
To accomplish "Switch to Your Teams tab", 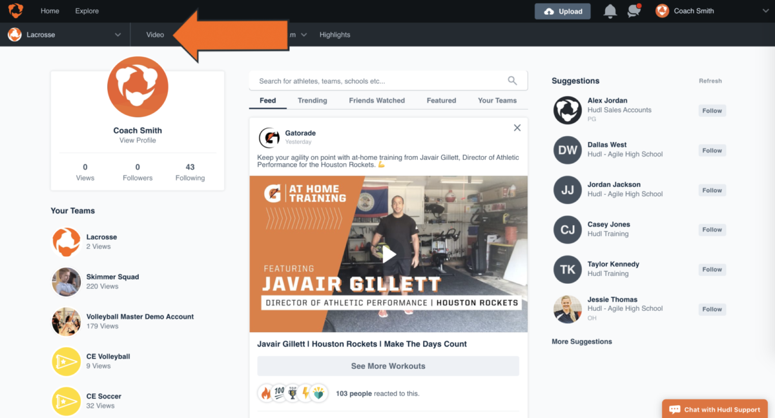I will [497, 101].
